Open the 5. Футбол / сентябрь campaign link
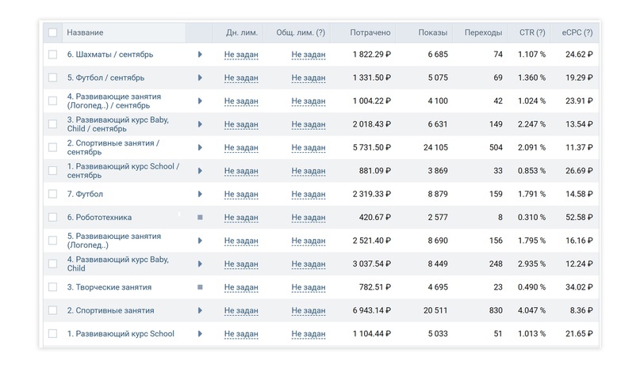 pyautogui.click(x=105, y=78)
